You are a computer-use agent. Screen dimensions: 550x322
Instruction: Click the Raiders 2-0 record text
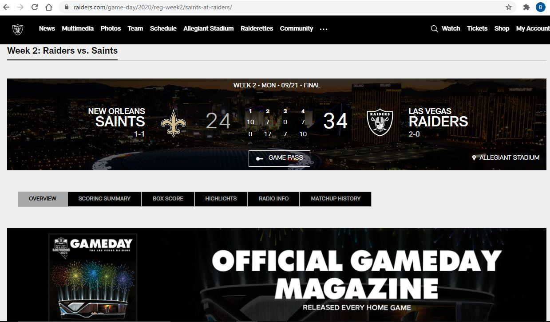414,134
